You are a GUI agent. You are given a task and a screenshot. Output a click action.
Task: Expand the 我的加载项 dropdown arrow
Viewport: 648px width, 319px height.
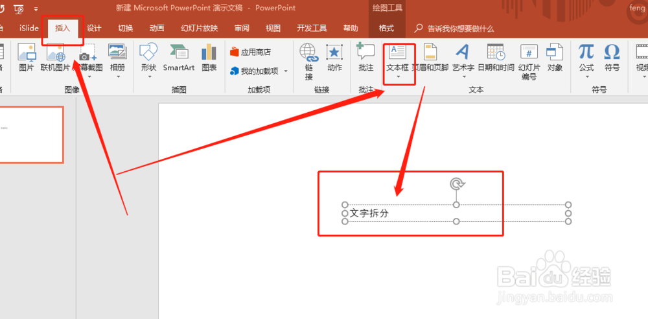[x=286, y=71]
